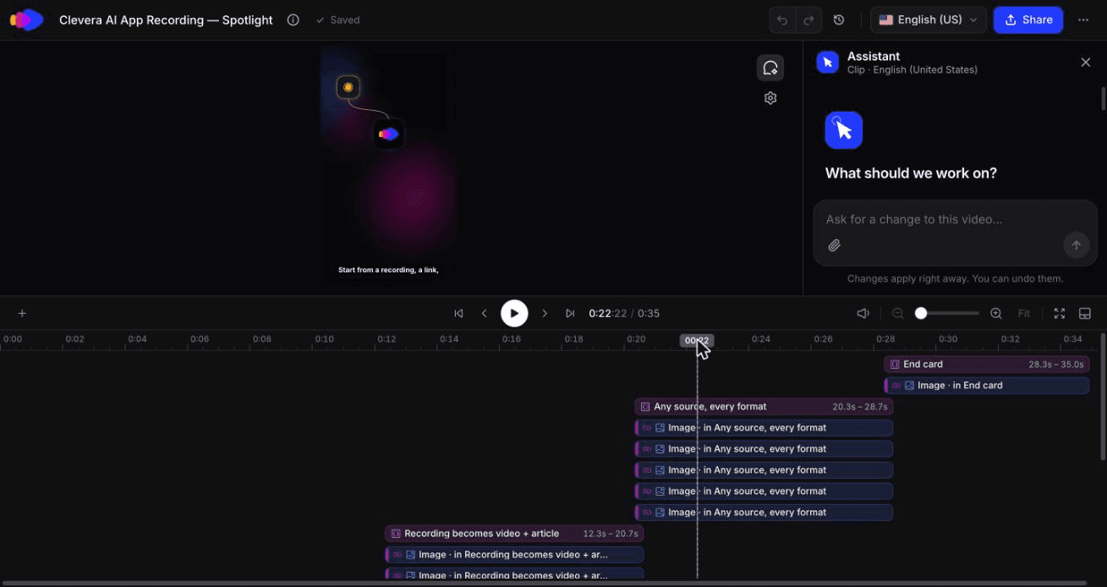Click the 0:30 mark on the ruler
This screenshot has width=1107, height=587.
coord(948,339)
